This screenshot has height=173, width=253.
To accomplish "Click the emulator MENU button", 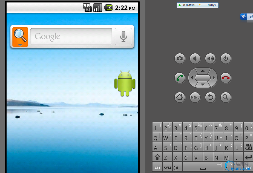I will (195, 97).
